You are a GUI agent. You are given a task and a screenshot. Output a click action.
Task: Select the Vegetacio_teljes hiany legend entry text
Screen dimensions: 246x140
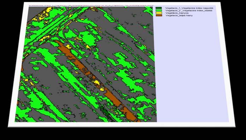179,15
